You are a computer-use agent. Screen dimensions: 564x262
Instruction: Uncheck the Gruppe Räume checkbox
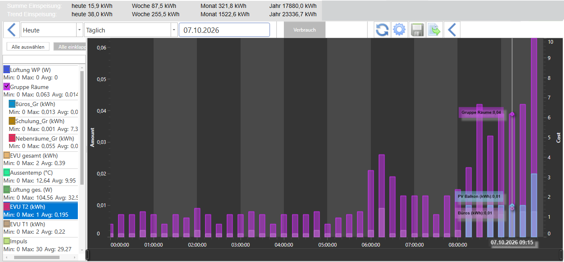point(7,87)
